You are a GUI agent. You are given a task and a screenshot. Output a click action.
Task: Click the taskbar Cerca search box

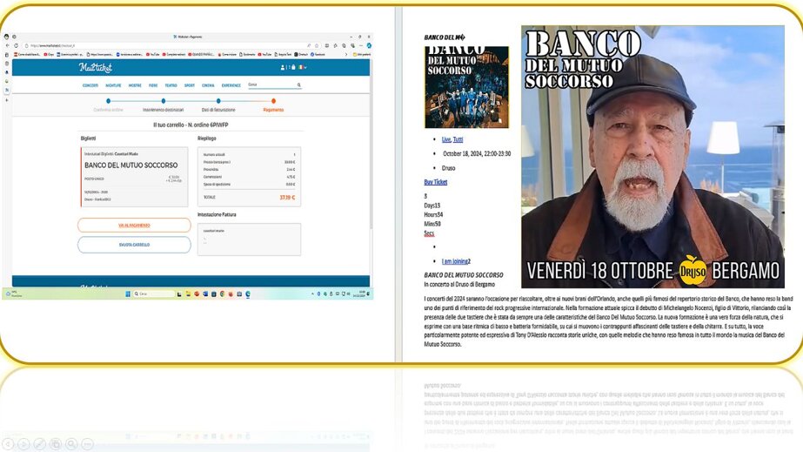tap(154, 293)
